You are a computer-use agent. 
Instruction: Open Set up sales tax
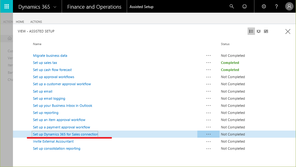click(45, 63)
